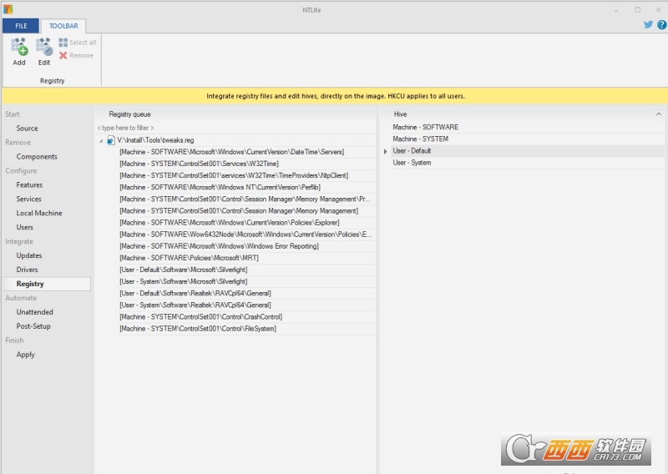Screen dimensions: 668x474
Task: Click the NTLite app icon in title bar
Action: (8, 9)
